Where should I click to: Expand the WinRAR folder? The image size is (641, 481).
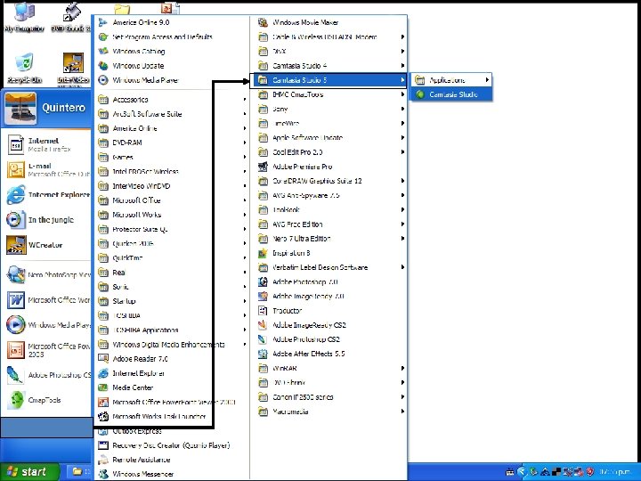(x=331, y=368)
